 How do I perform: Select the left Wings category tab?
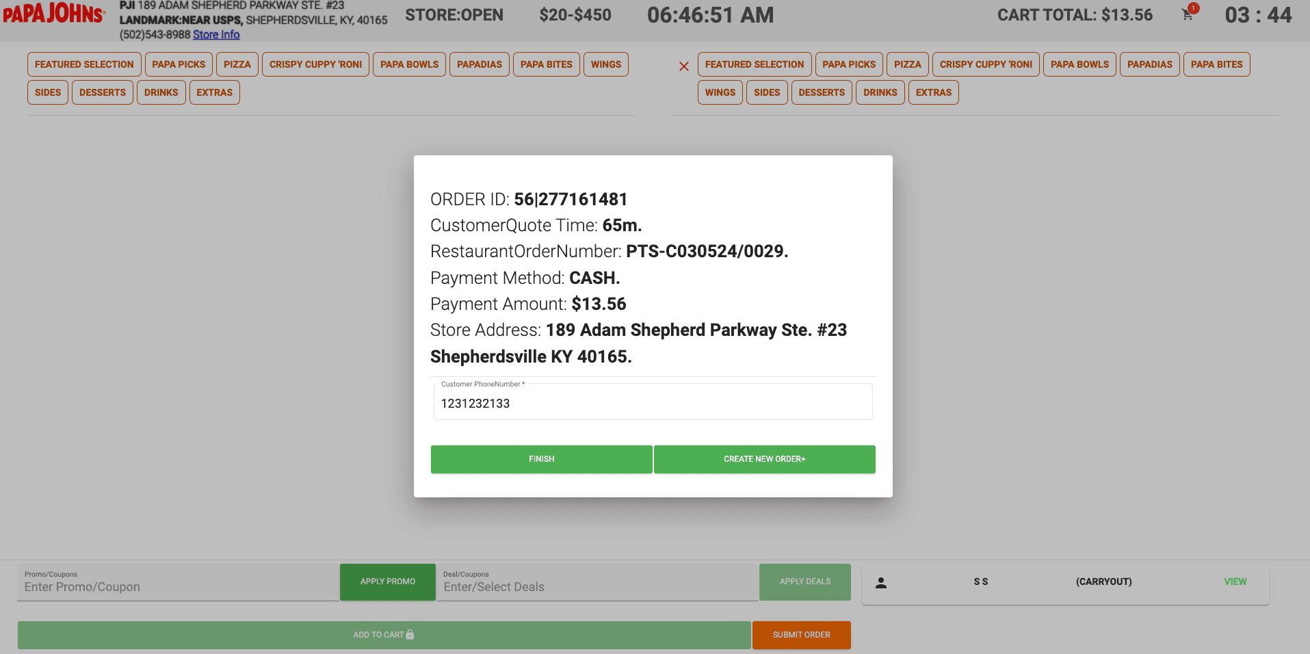pyautogui.click(x=606, y=64)
